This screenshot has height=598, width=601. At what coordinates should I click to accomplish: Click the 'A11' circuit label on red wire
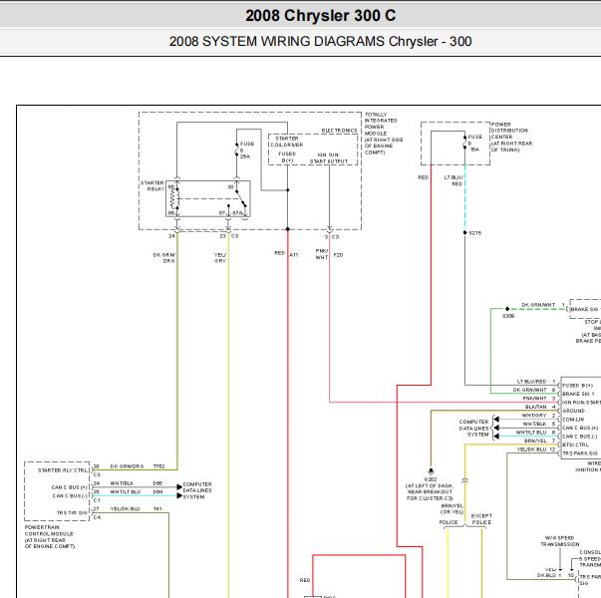[294, 255]
